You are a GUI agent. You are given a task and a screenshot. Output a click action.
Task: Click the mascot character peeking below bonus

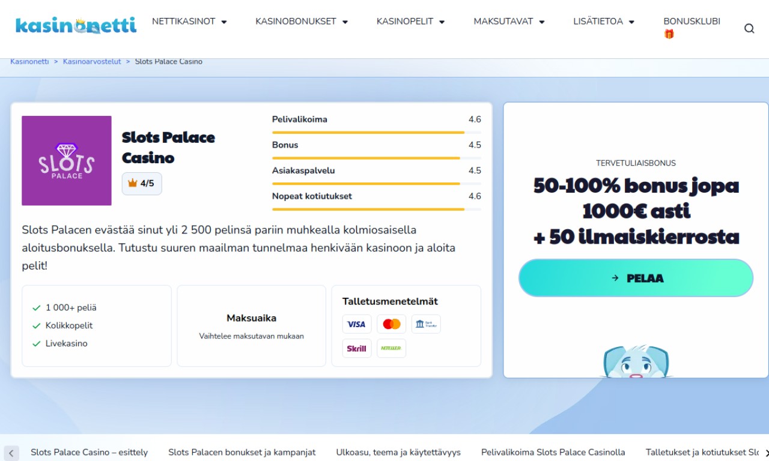click(636, 361)
